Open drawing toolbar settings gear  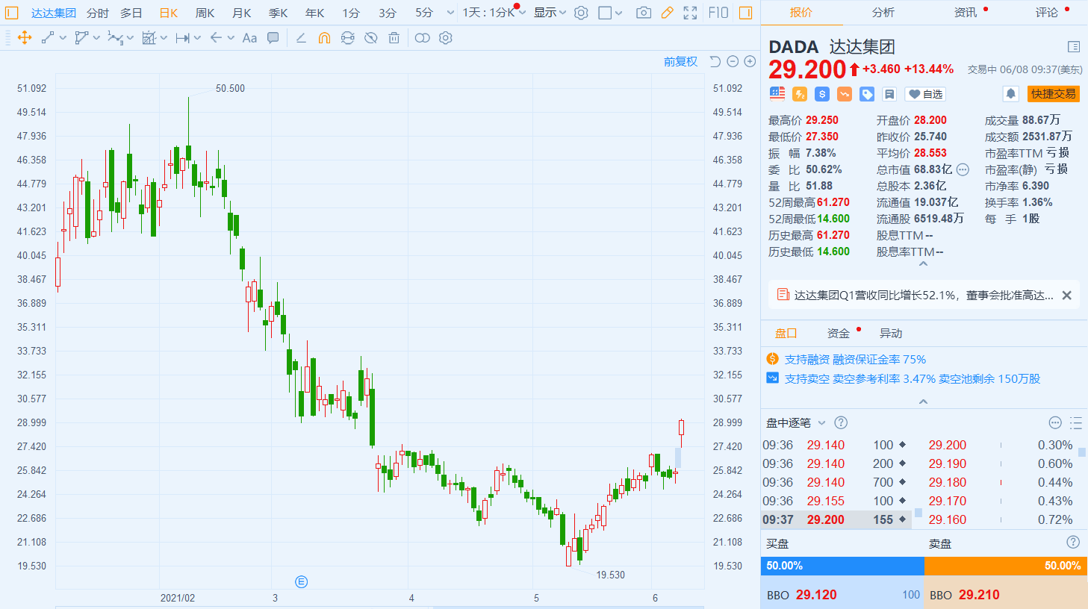(446, 38)
